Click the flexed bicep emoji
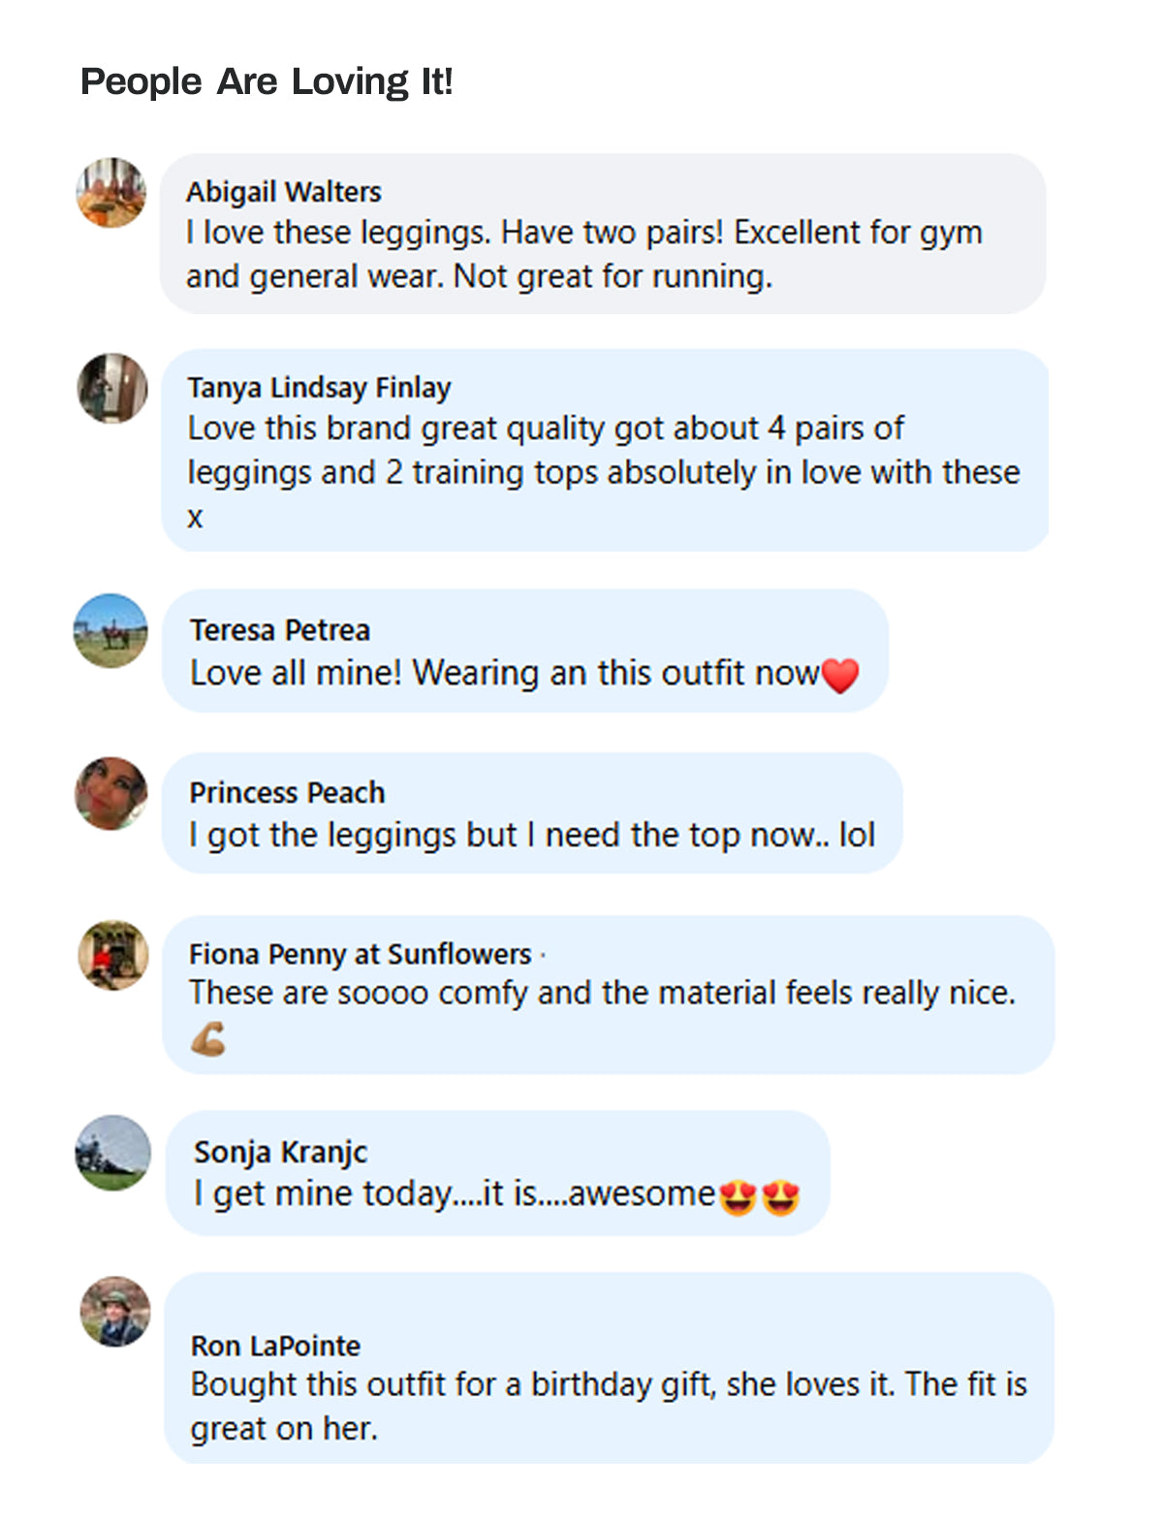 [208, 1039]
